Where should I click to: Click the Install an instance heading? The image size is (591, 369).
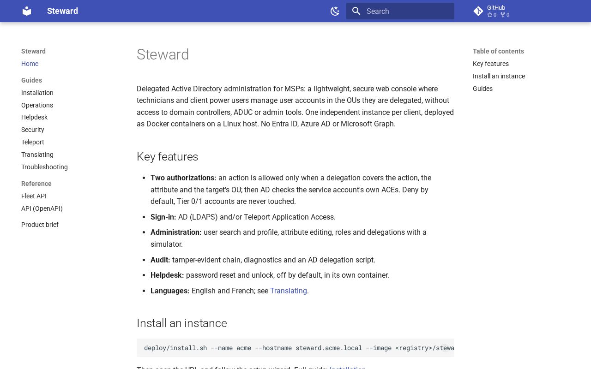(x=181, y=323)
